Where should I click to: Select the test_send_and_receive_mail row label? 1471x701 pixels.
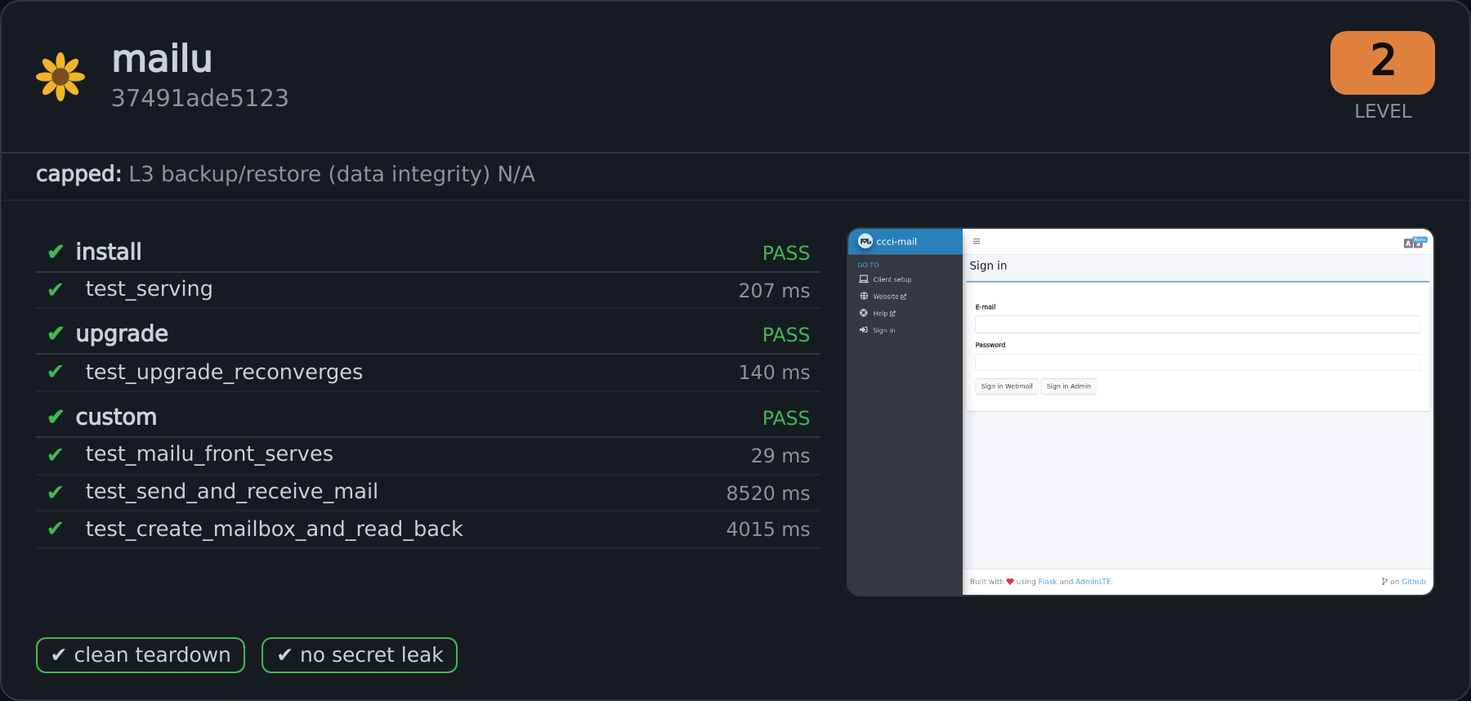pyautogui.click(x=232, y=492)
